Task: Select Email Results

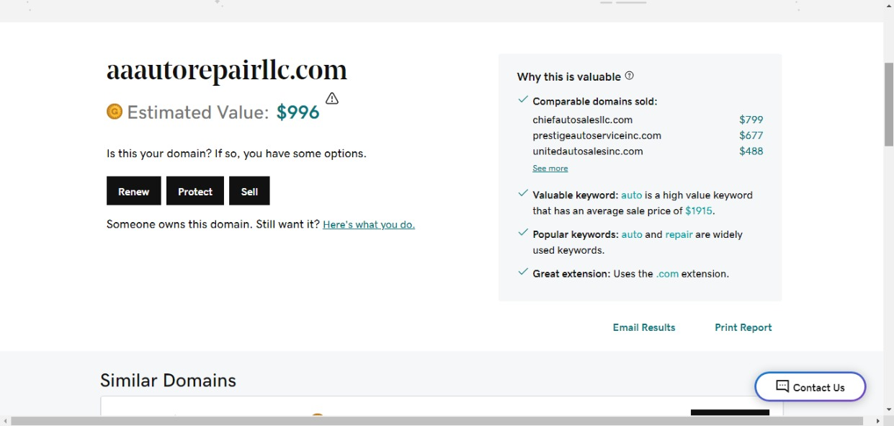Action: 643,327
